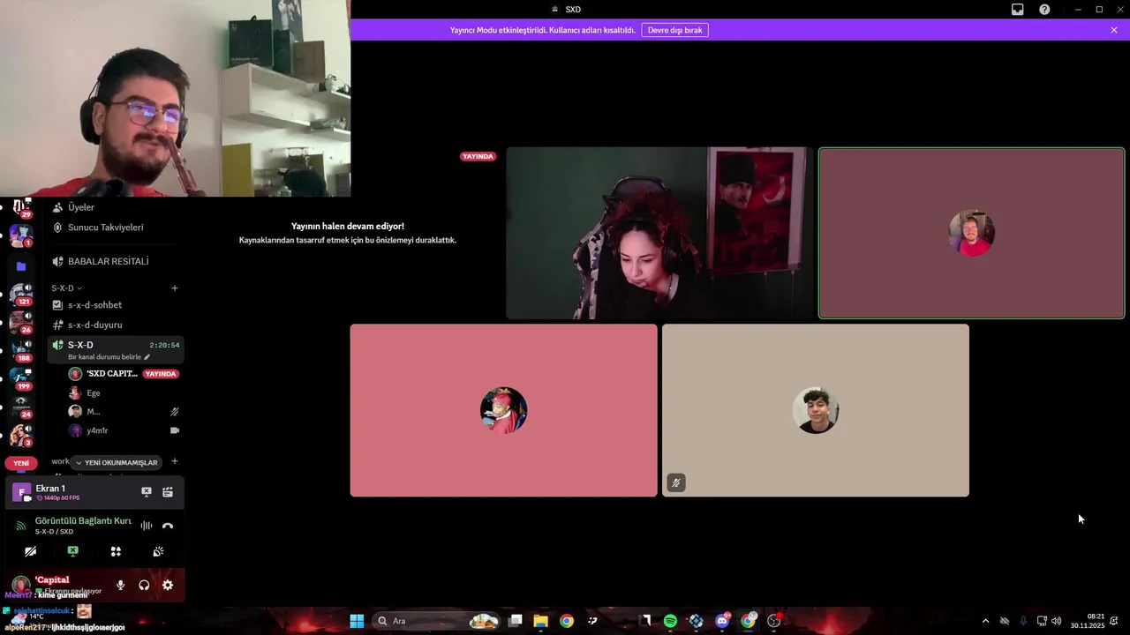Image resolution: width=1130 pixels, height=635 pixels.
Task: Open the server with 29 badge
Action: 21,209
